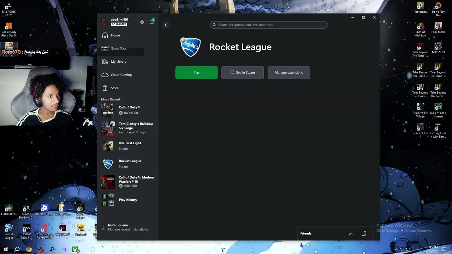Select the HELLMART desktop shortcut
Image resolution: width=452 pixels, height=254 pixels.
click(x=438, y=28)
